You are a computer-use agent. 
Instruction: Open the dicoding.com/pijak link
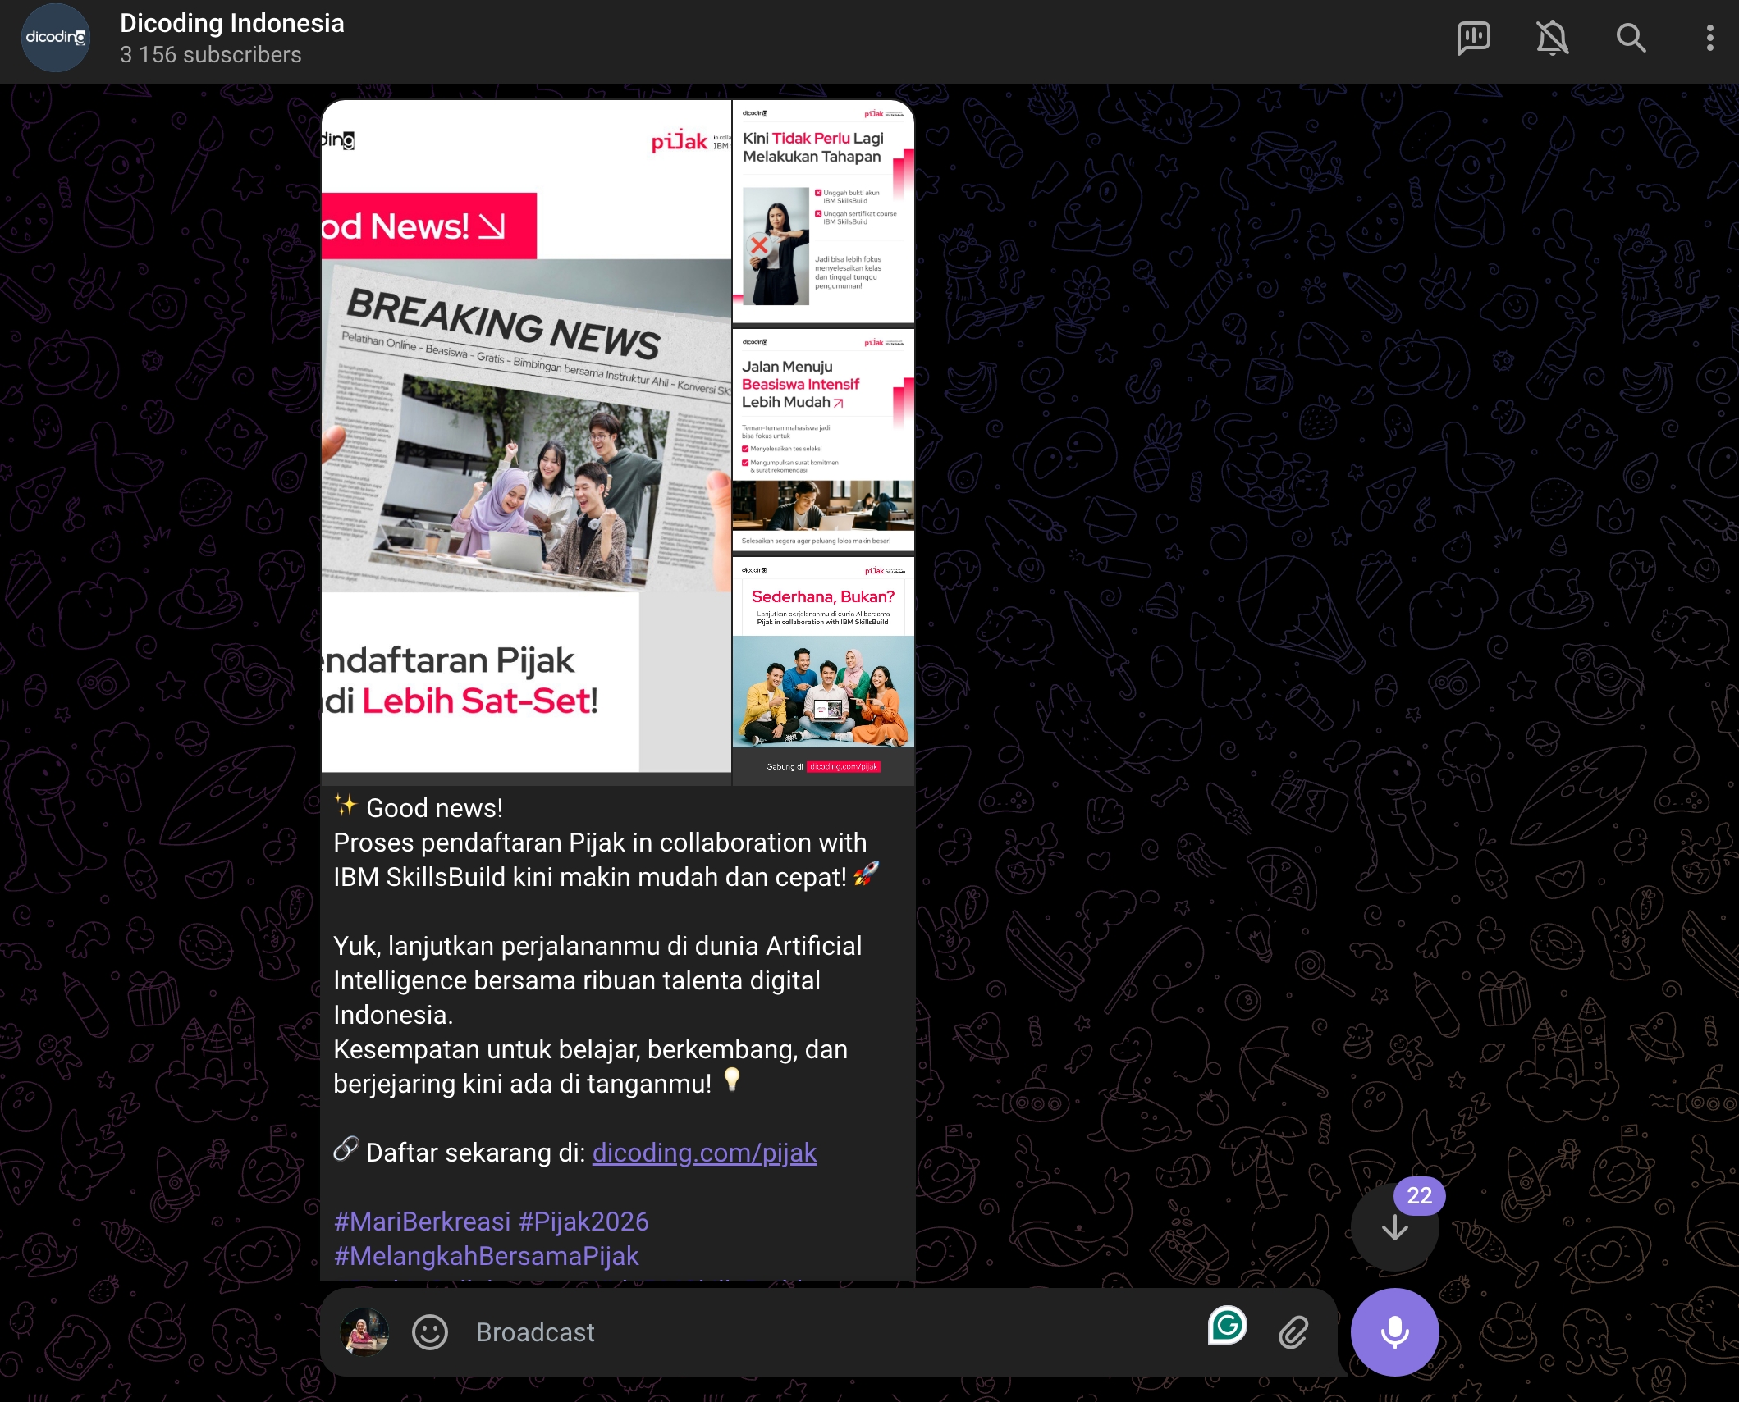pyautogui.click(x=704, y=1153)
